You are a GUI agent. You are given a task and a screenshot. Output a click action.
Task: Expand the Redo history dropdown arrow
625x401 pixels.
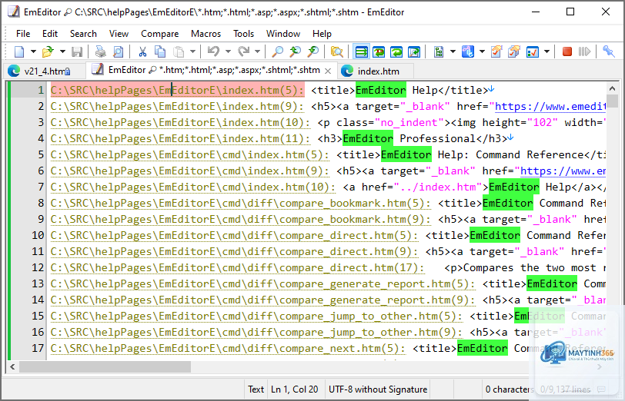coord(258,51)
